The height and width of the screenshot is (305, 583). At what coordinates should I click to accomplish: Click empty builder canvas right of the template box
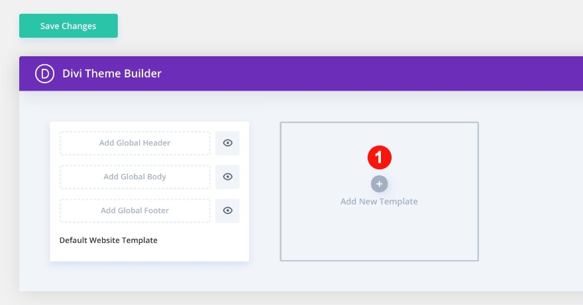pyautogui.click(x=530, y=192)
